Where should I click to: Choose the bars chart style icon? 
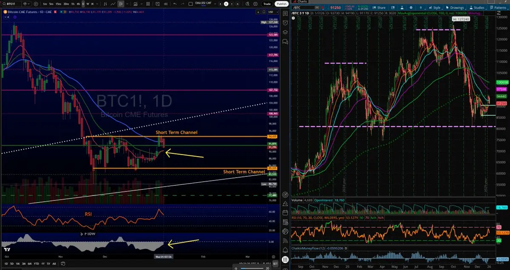coord(105,4)
